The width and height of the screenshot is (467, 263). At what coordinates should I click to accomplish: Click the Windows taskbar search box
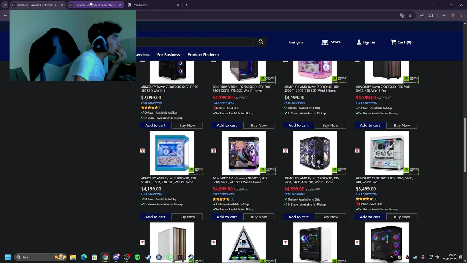click(x=41, y=257)
